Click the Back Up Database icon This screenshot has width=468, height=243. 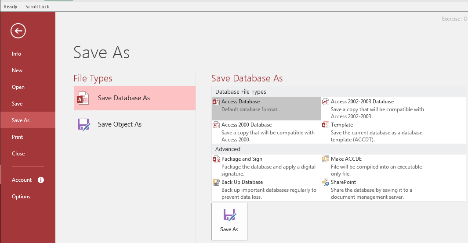(x=216, y=182)
